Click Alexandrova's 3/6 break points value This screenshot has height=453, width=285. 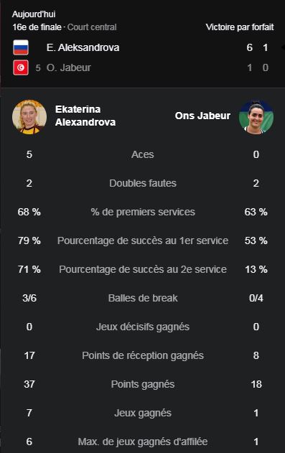pyautogui.click(x=29, y=298)
